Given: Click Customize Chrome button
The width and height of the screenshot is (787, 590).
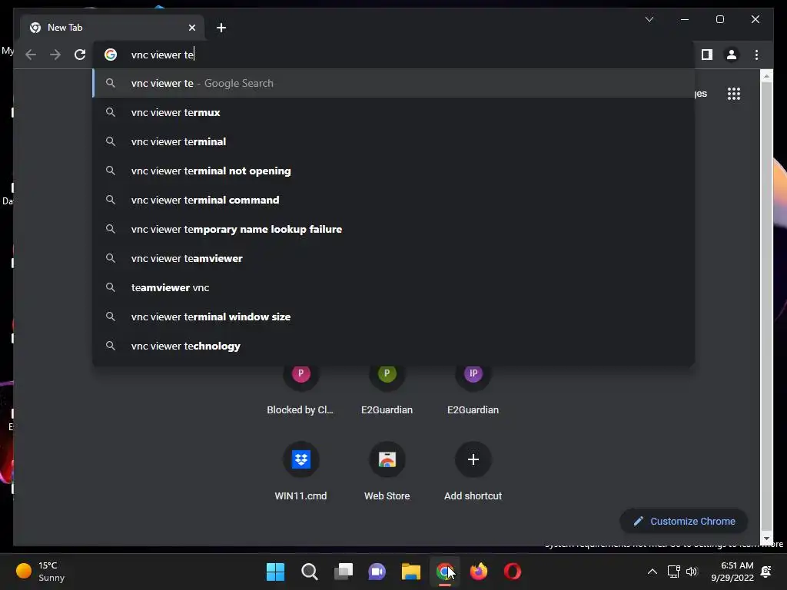Looking at the screenshot, I should 683,522.
